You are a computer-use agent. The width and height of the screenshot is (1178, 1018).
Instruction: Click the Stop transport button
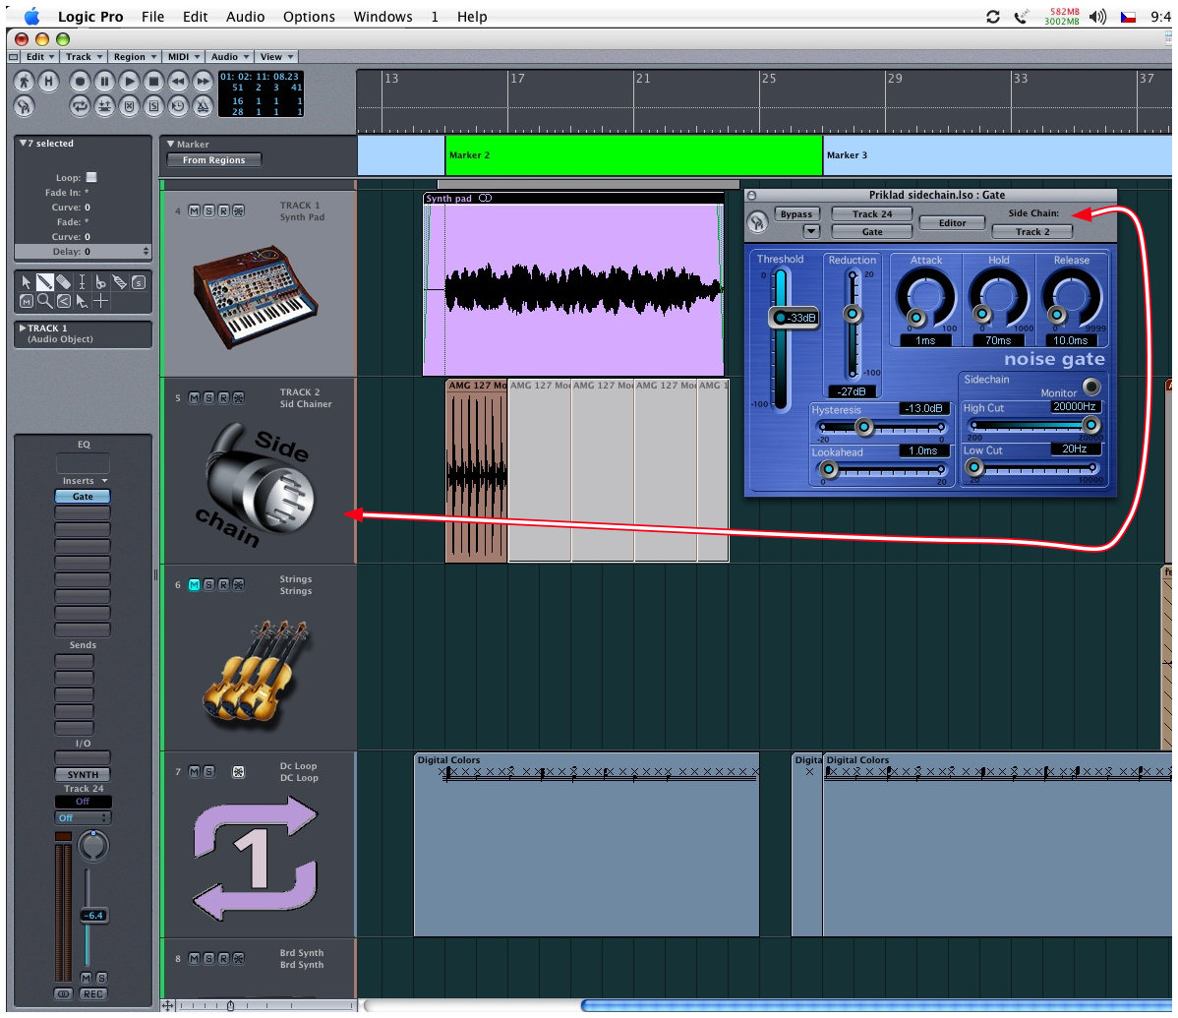[x=153, y=81]
